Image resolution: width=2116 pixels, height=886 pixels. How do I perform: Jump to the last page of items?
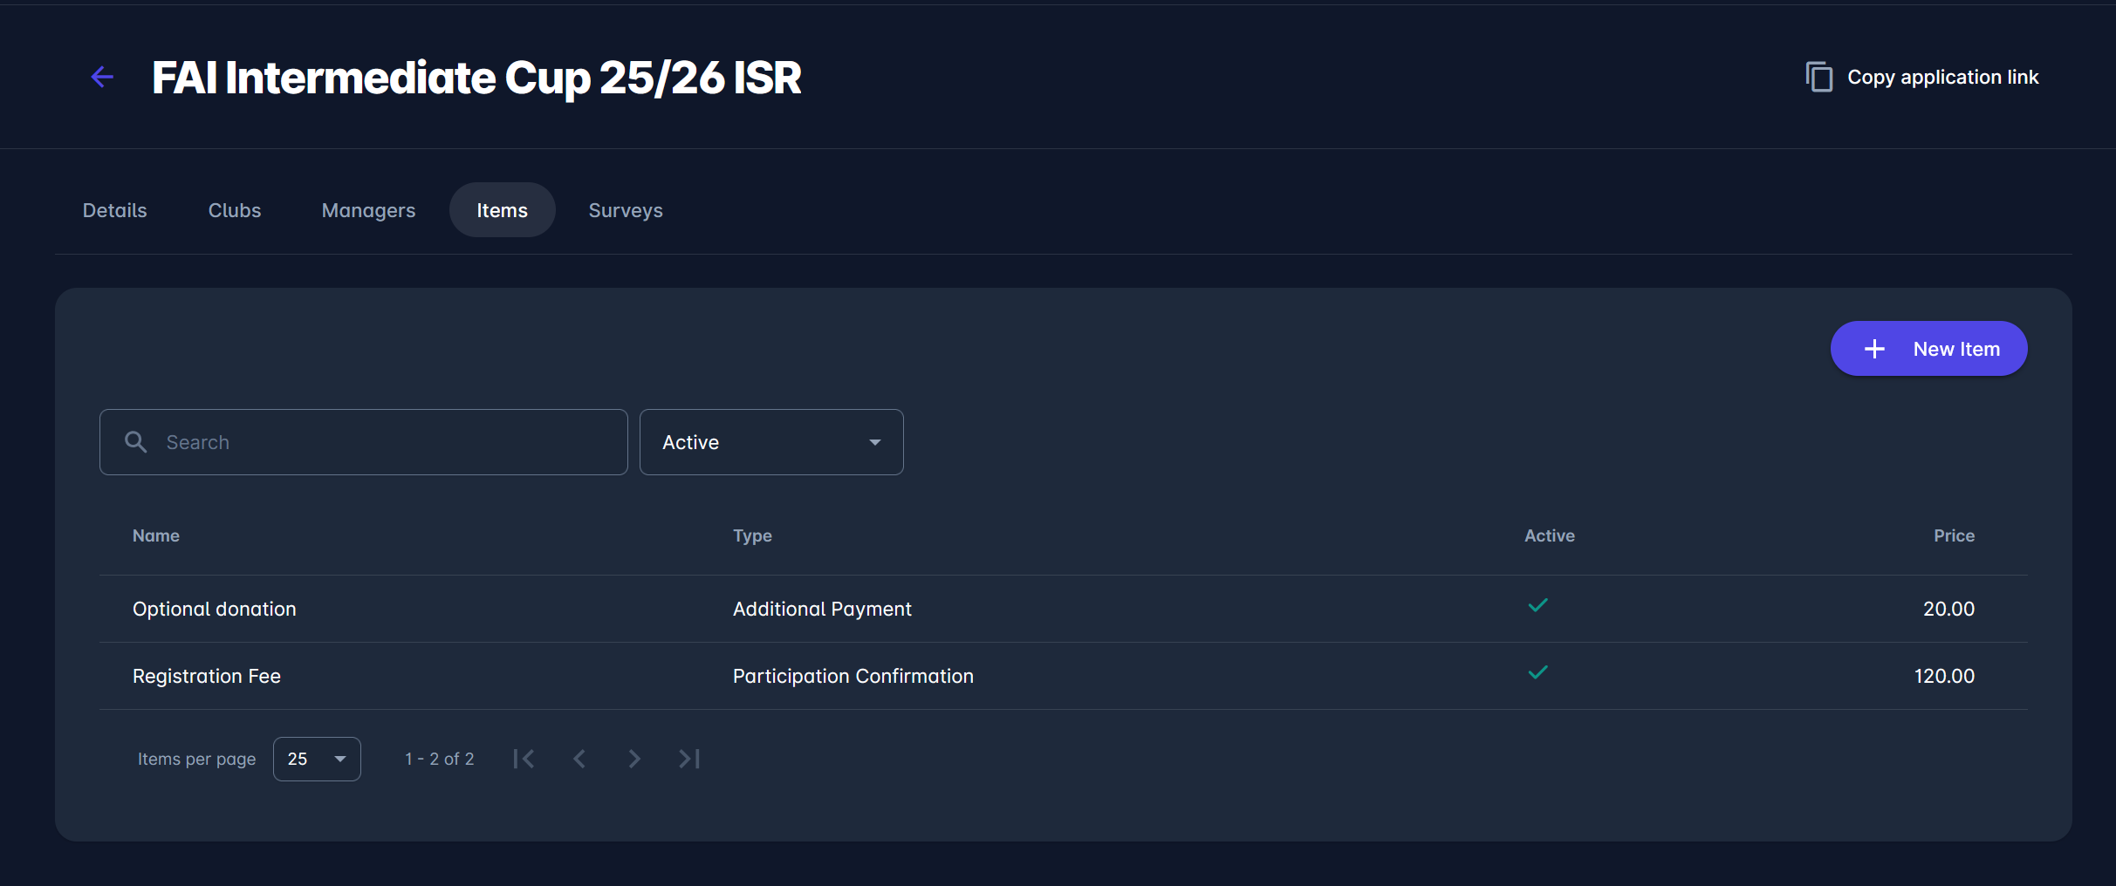coord(689,759)
